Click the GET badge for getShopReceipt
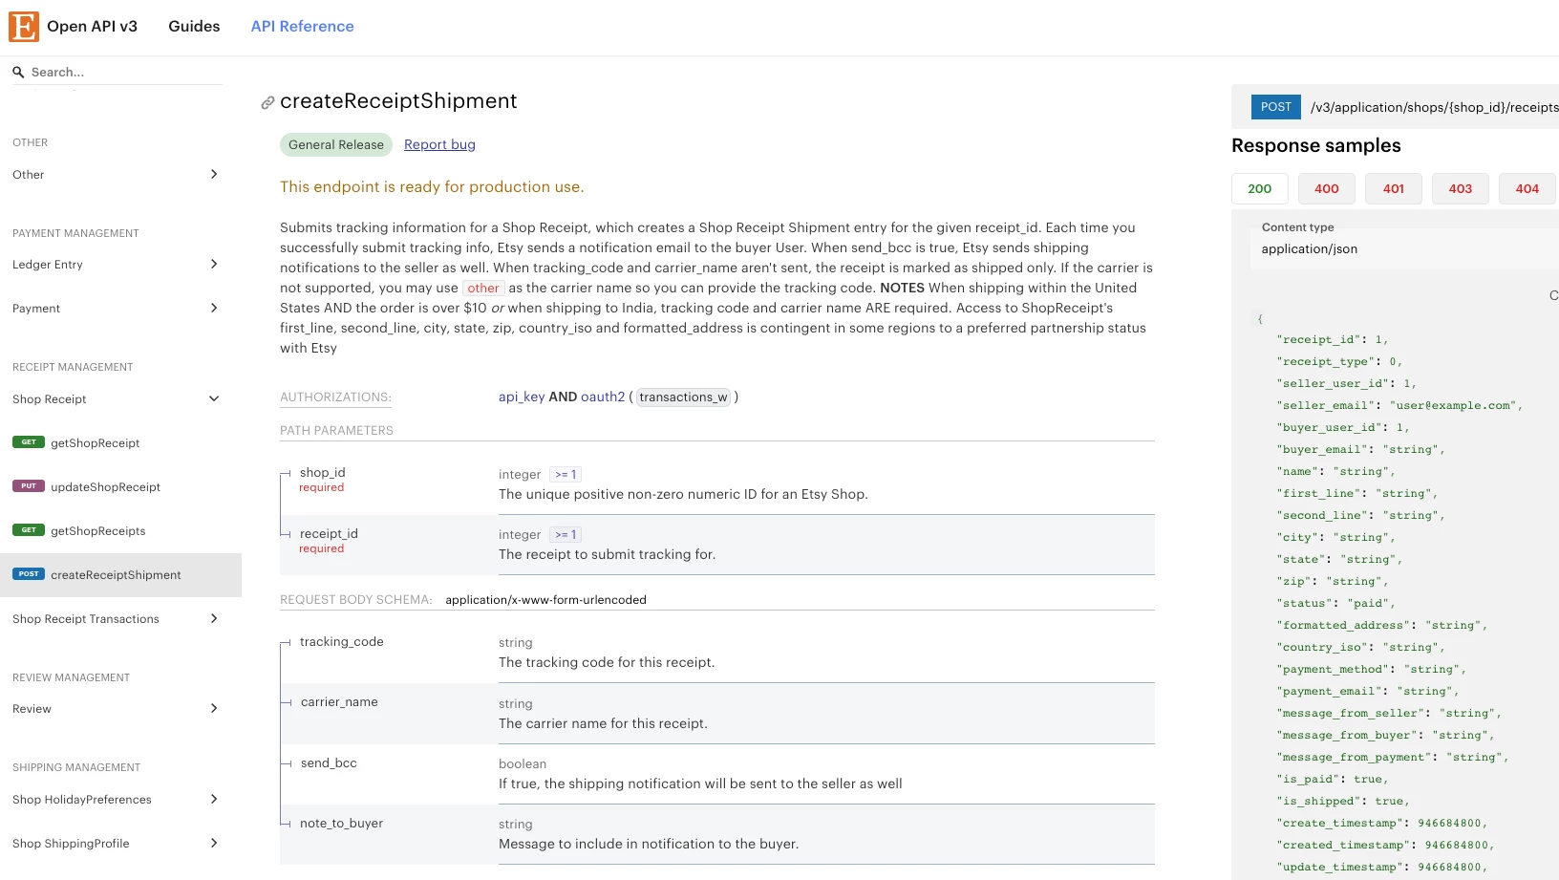The image size is (1559, 880). point(29,442)
